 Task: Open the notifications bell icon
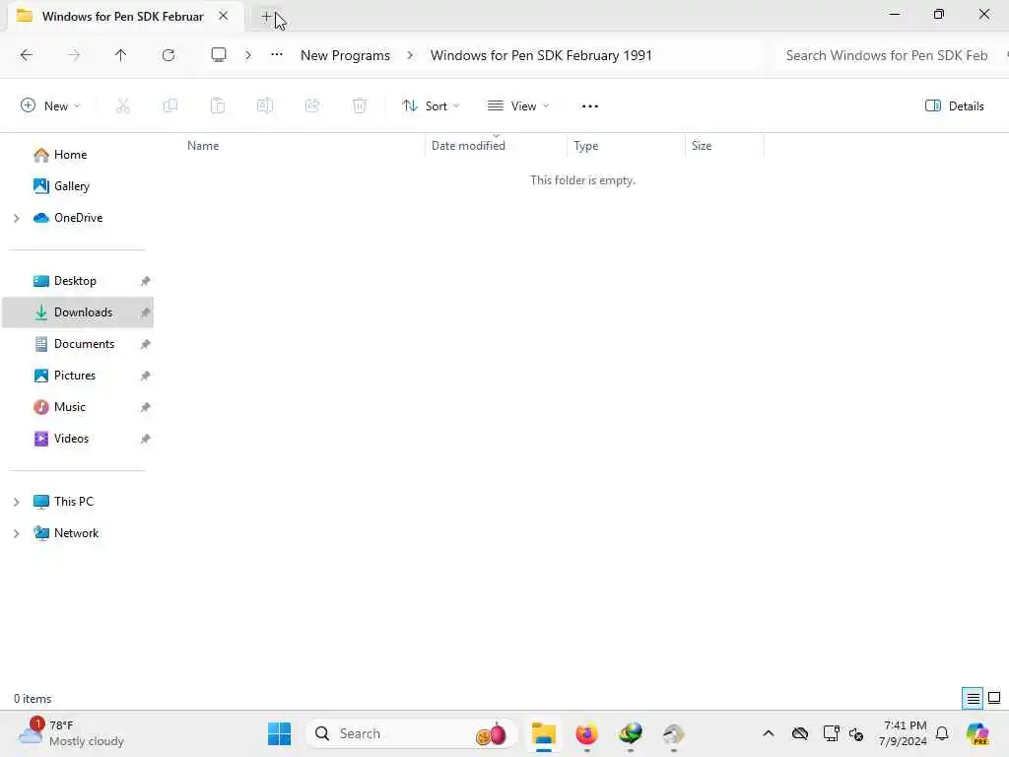(942, 733)
